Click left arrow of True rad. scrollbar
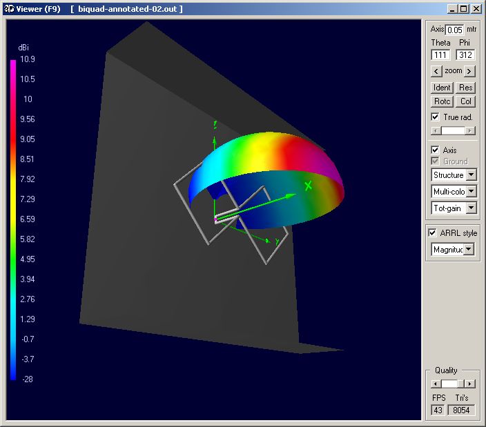Image resolution: width=486 pixels, height=427 pixels. coord(435,130)
